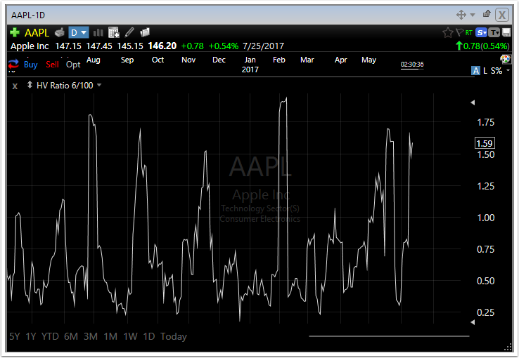Image resolution: width=519 pixels, height=358 pixels.
Task: Click the Sell link
Action: (x=52, y=65)
